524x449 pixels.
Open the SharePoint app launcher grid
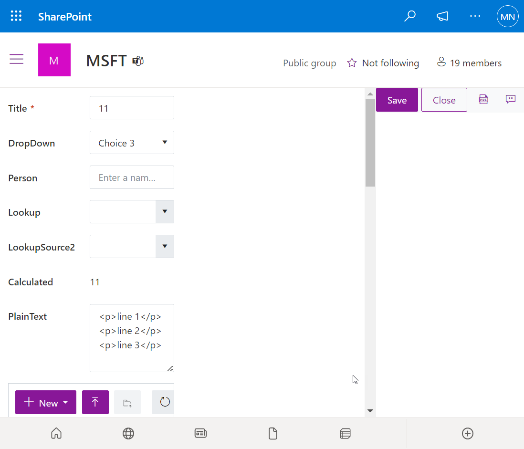(16, 16)
